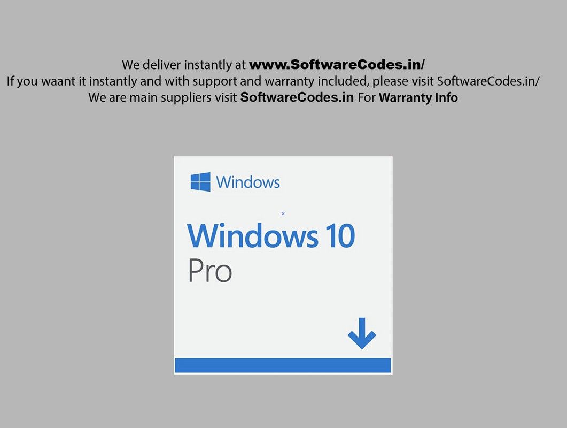The height and width of the screenshot is (428, 567).
Task: Visit SoftwareCodes.in/ link in second line
Action: point(488,81)
